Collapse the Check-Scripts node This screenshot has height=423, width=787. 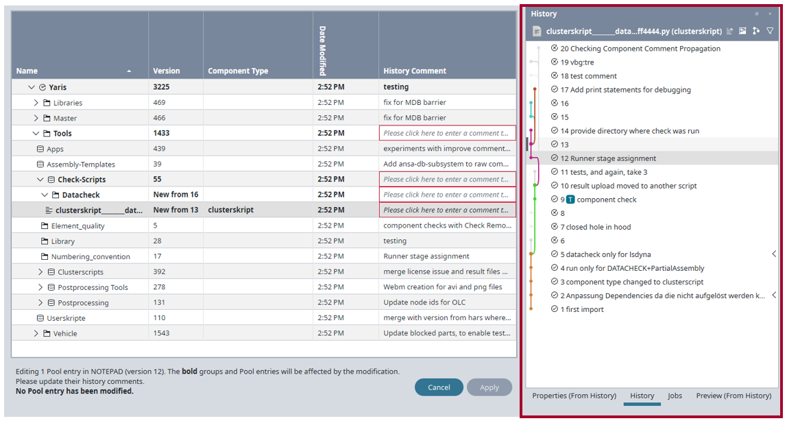[x=40, y=180]
